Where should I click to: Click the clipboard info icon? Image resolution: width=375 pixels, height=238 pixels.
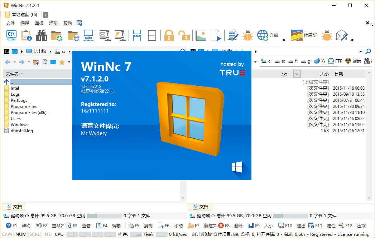tap(27, 35)
